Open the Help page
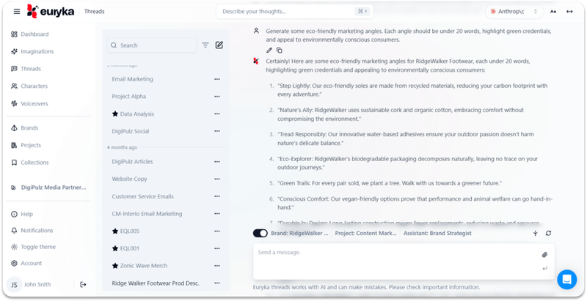The width and height of the screenshot is (587, 301). (x=22, y=214)
